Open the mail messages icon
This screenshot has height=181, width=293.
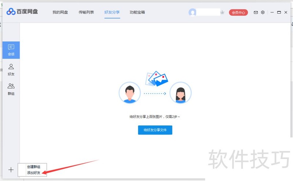(x=256, y=12)
